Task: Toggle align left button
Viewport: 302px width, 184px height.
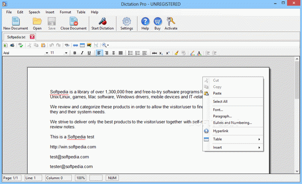Action: point(99,53)
